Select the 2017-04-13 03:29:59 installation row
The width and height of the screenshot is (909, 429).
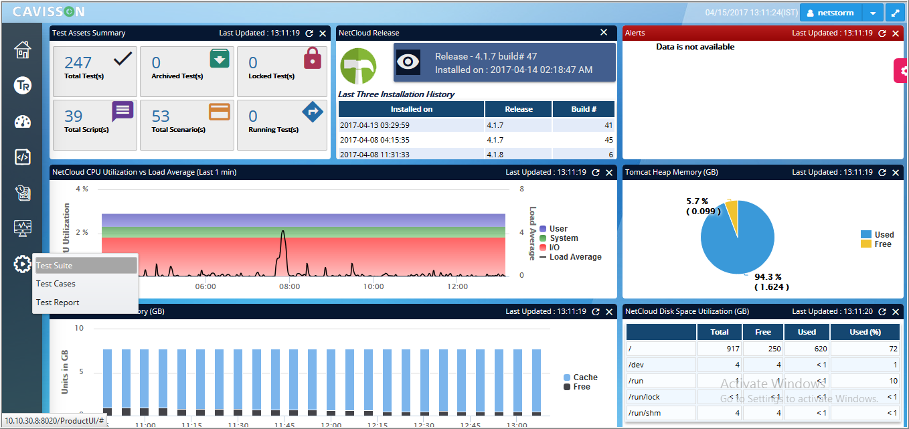pyautogui.click(x=477, y=125)
